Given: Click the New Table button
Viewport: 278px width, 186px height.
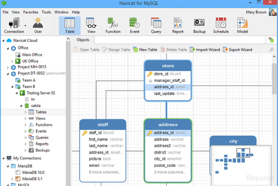Looking at the screenshot, I should click(145, 50).
